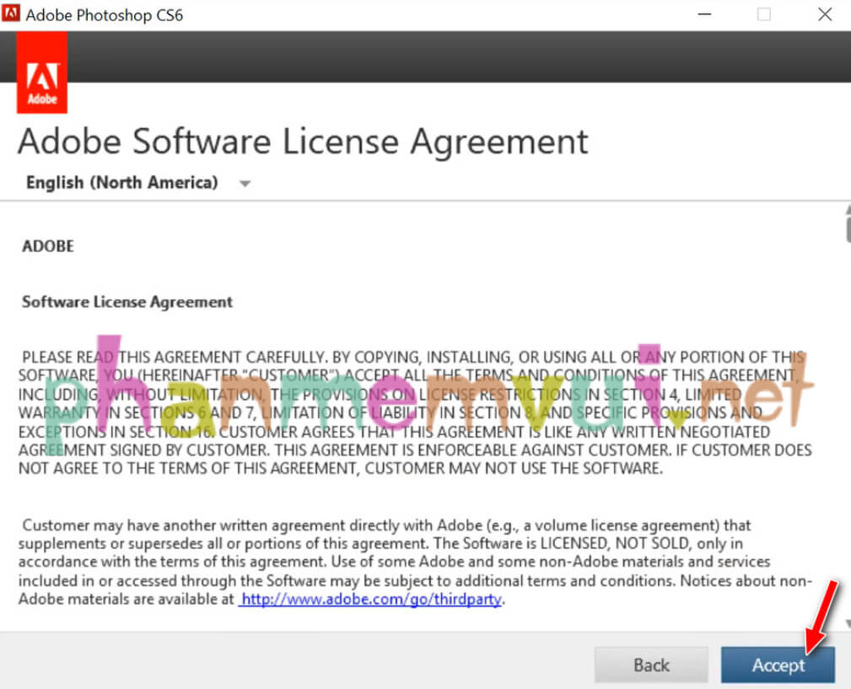Screen dimensions: 851x689
Task: Click the 'Adobe Photoshop CS6' window title
Action: (105, 14)
